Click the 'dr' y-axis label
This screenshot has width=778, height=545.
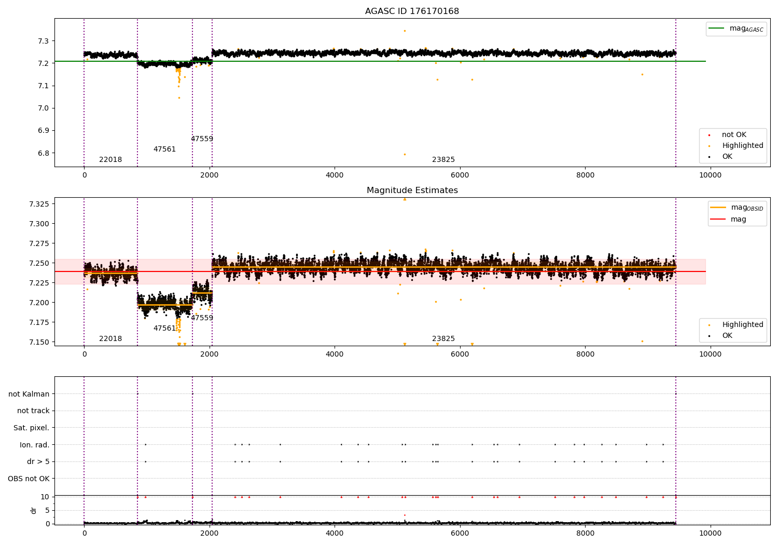(x=34, y=510)
